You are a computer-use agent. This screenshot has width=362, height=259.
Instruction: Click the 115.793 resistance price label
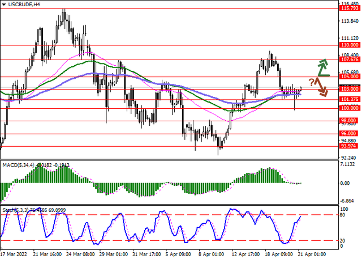(350, 8)
